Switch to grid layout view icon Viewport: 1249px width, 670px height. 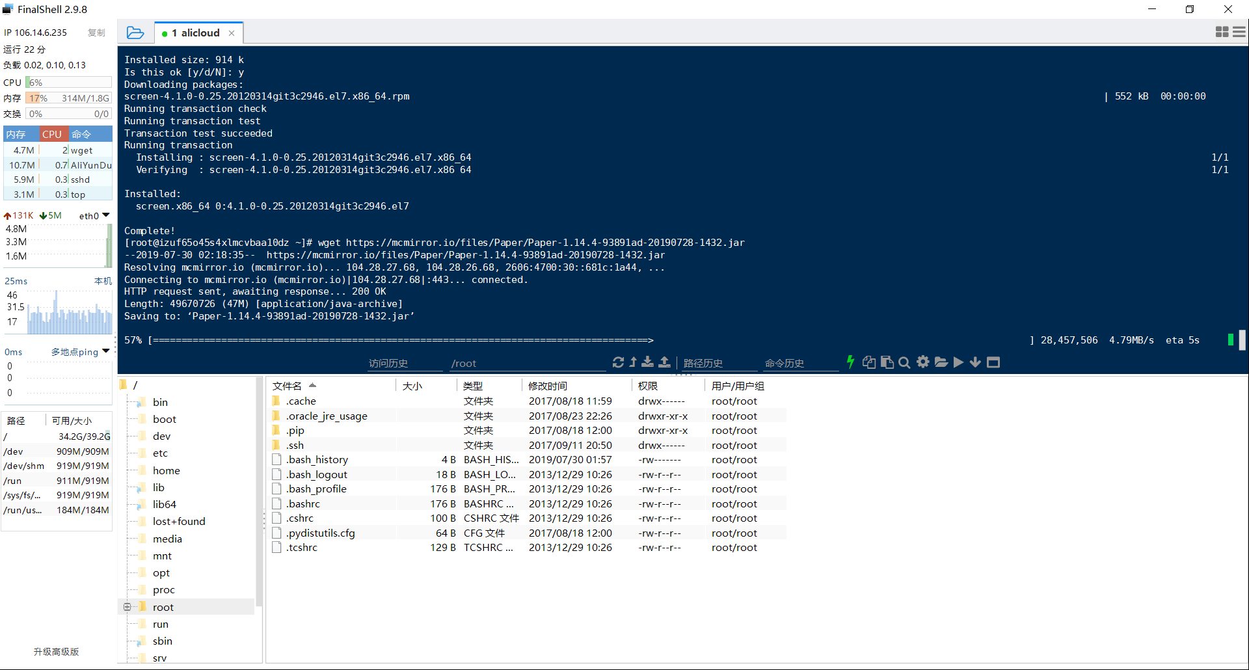1222,32
